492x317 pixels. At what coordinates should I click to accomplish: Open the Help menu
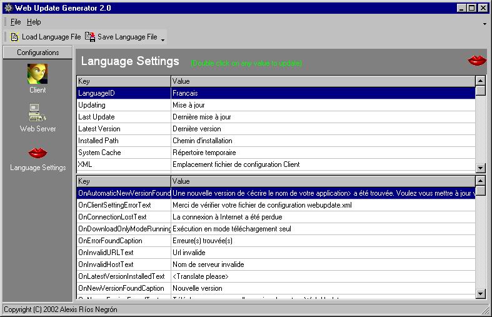pos(34,22)
